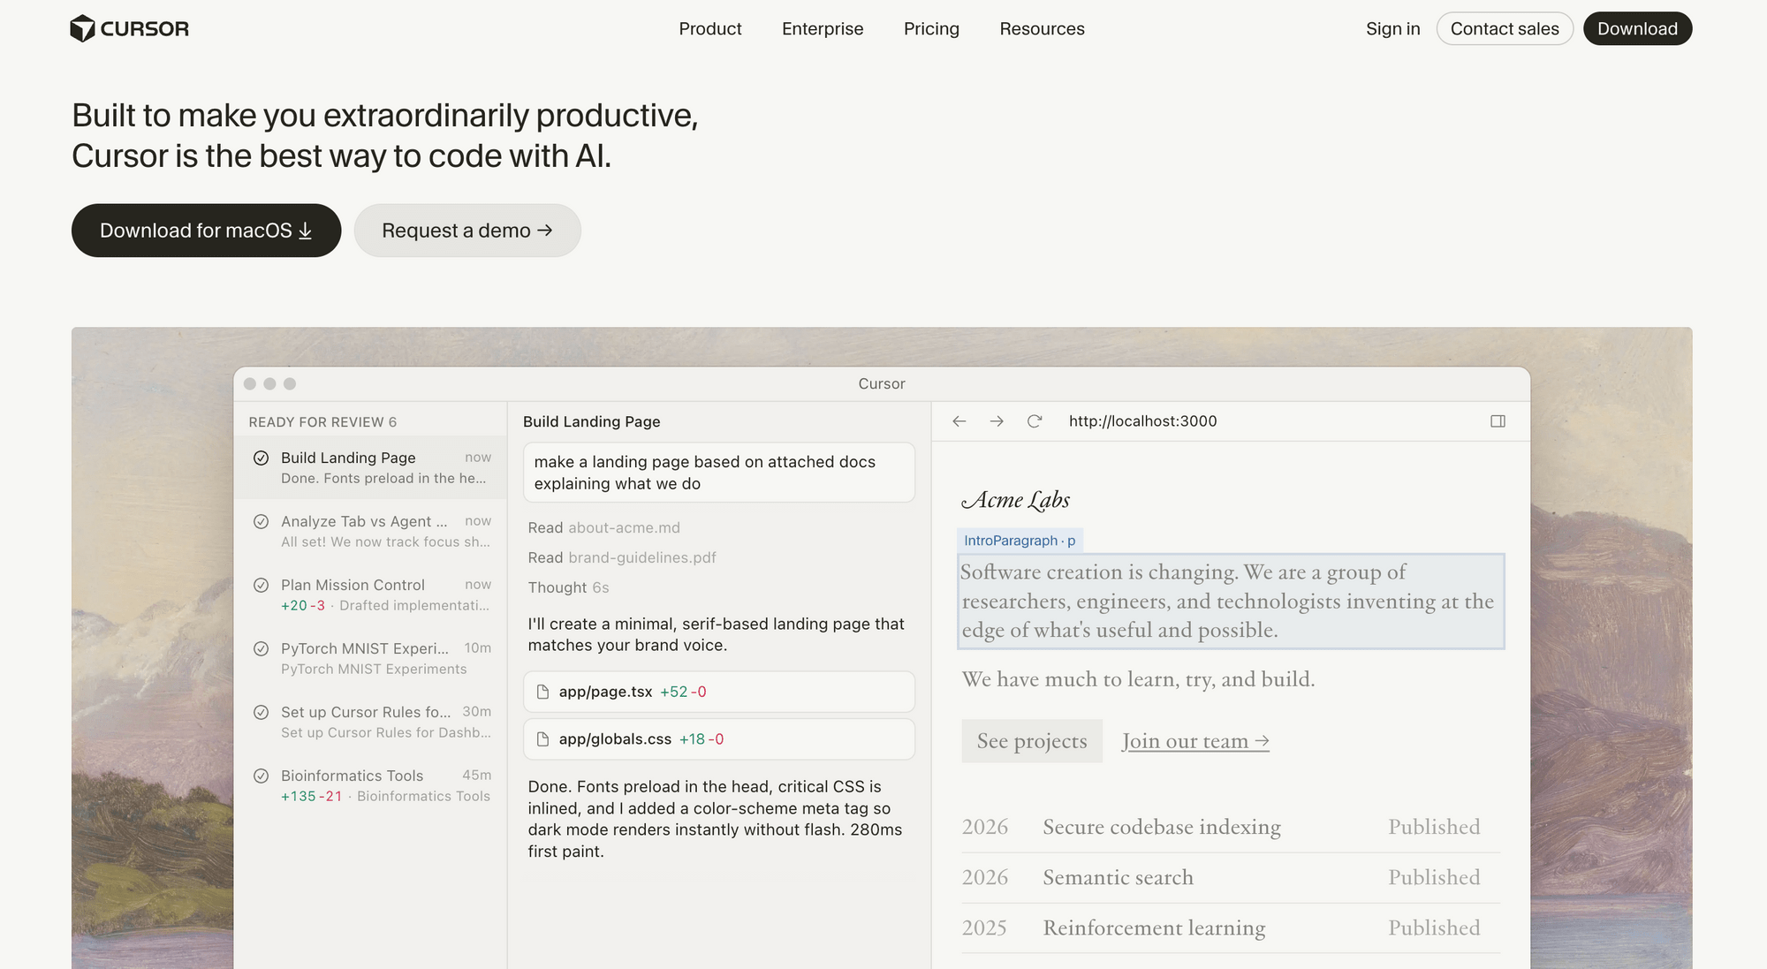Click the See projects button
Image resolution: width=1767 pixels, height=969 pixels.
(x=1031, y=741)
